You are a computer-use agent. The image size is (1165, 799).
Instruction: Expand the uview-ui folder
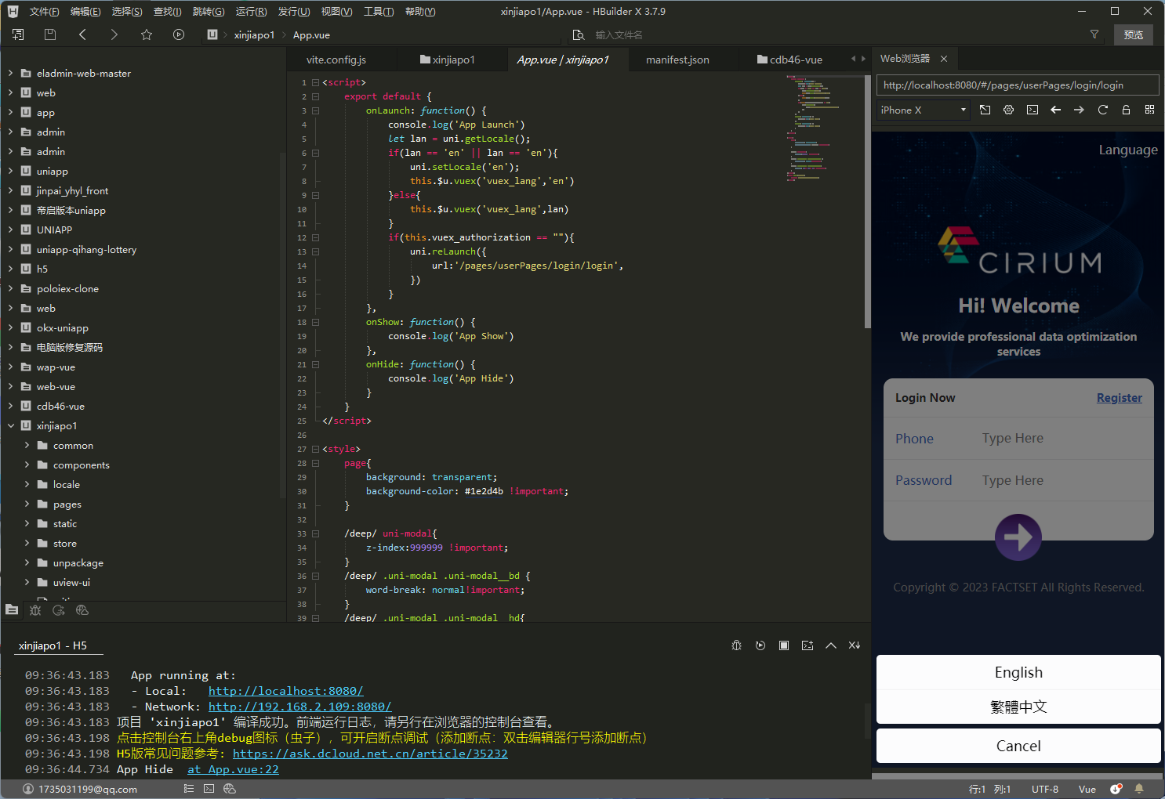tap(27, 583)
